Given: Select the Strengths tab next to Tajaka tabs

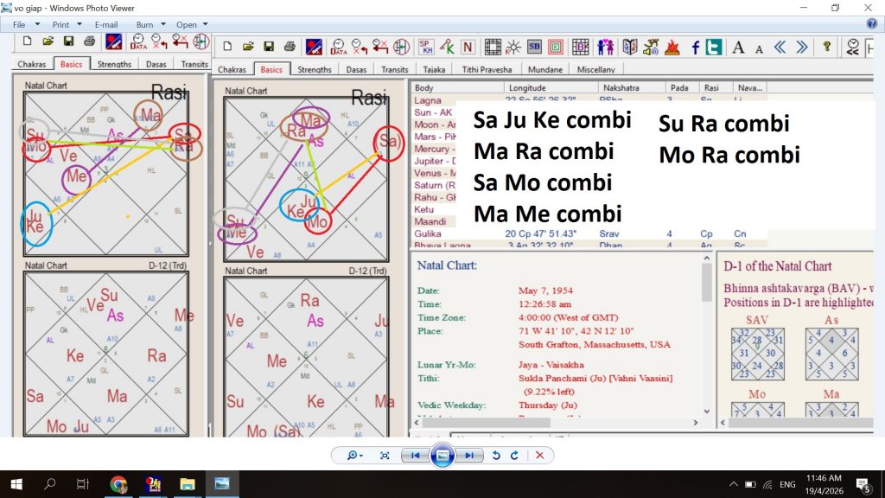Looking at the screenshot, I should [x=315, y=69].
